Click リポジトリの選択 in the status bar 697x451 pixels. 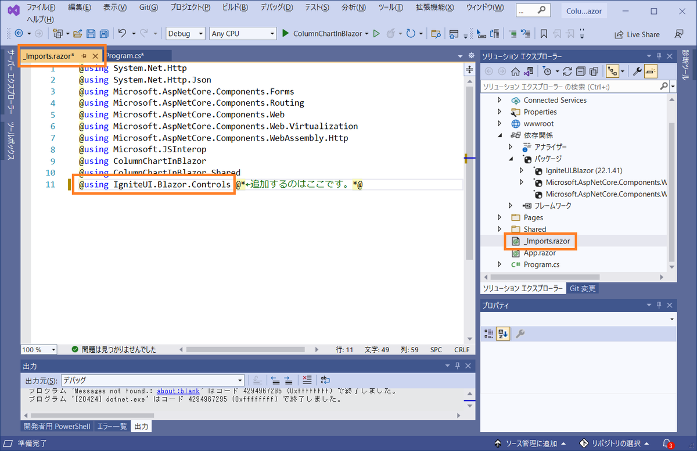pos(613,443)
